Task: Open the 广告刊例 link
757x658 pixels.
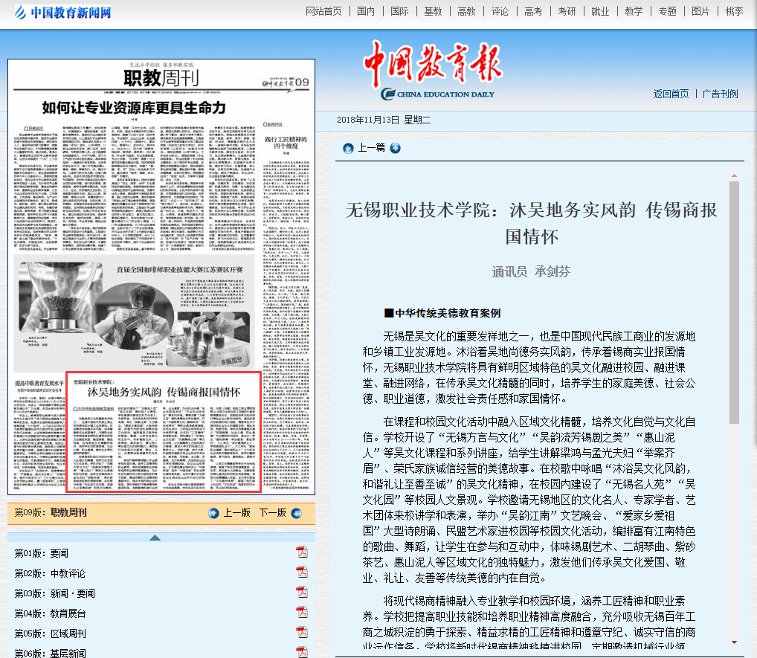Action: [x=720, y=94]
